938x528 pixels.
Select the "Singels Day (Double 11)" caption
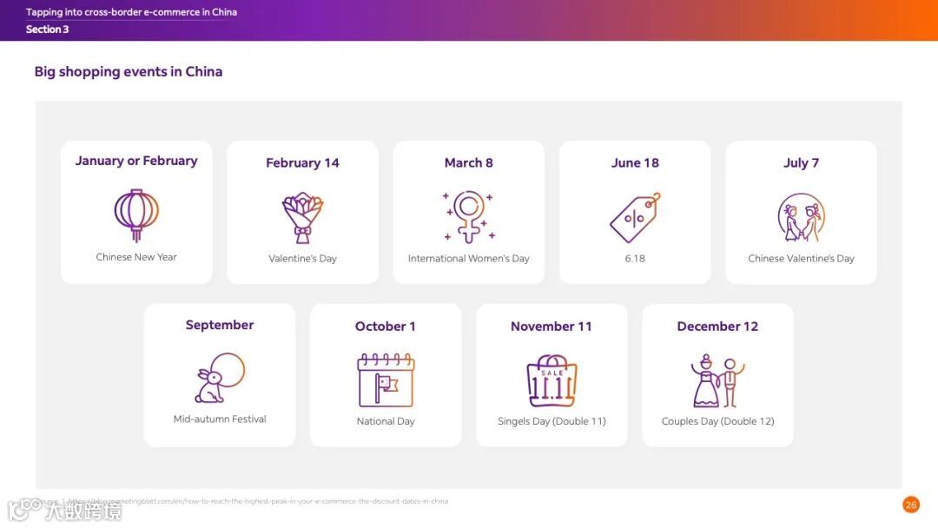[x=552, y=421]
